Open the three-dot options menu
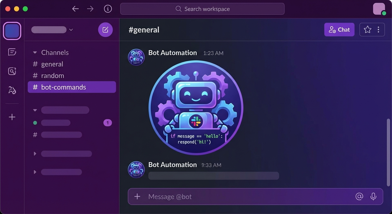392x214 pixels. click(x=379, y=30)
